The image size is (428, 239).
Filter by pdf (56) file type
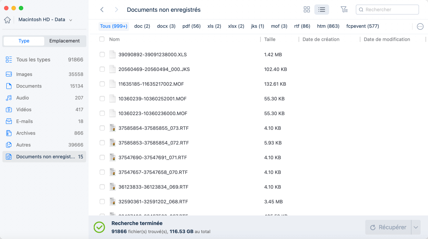coord(191,26)
